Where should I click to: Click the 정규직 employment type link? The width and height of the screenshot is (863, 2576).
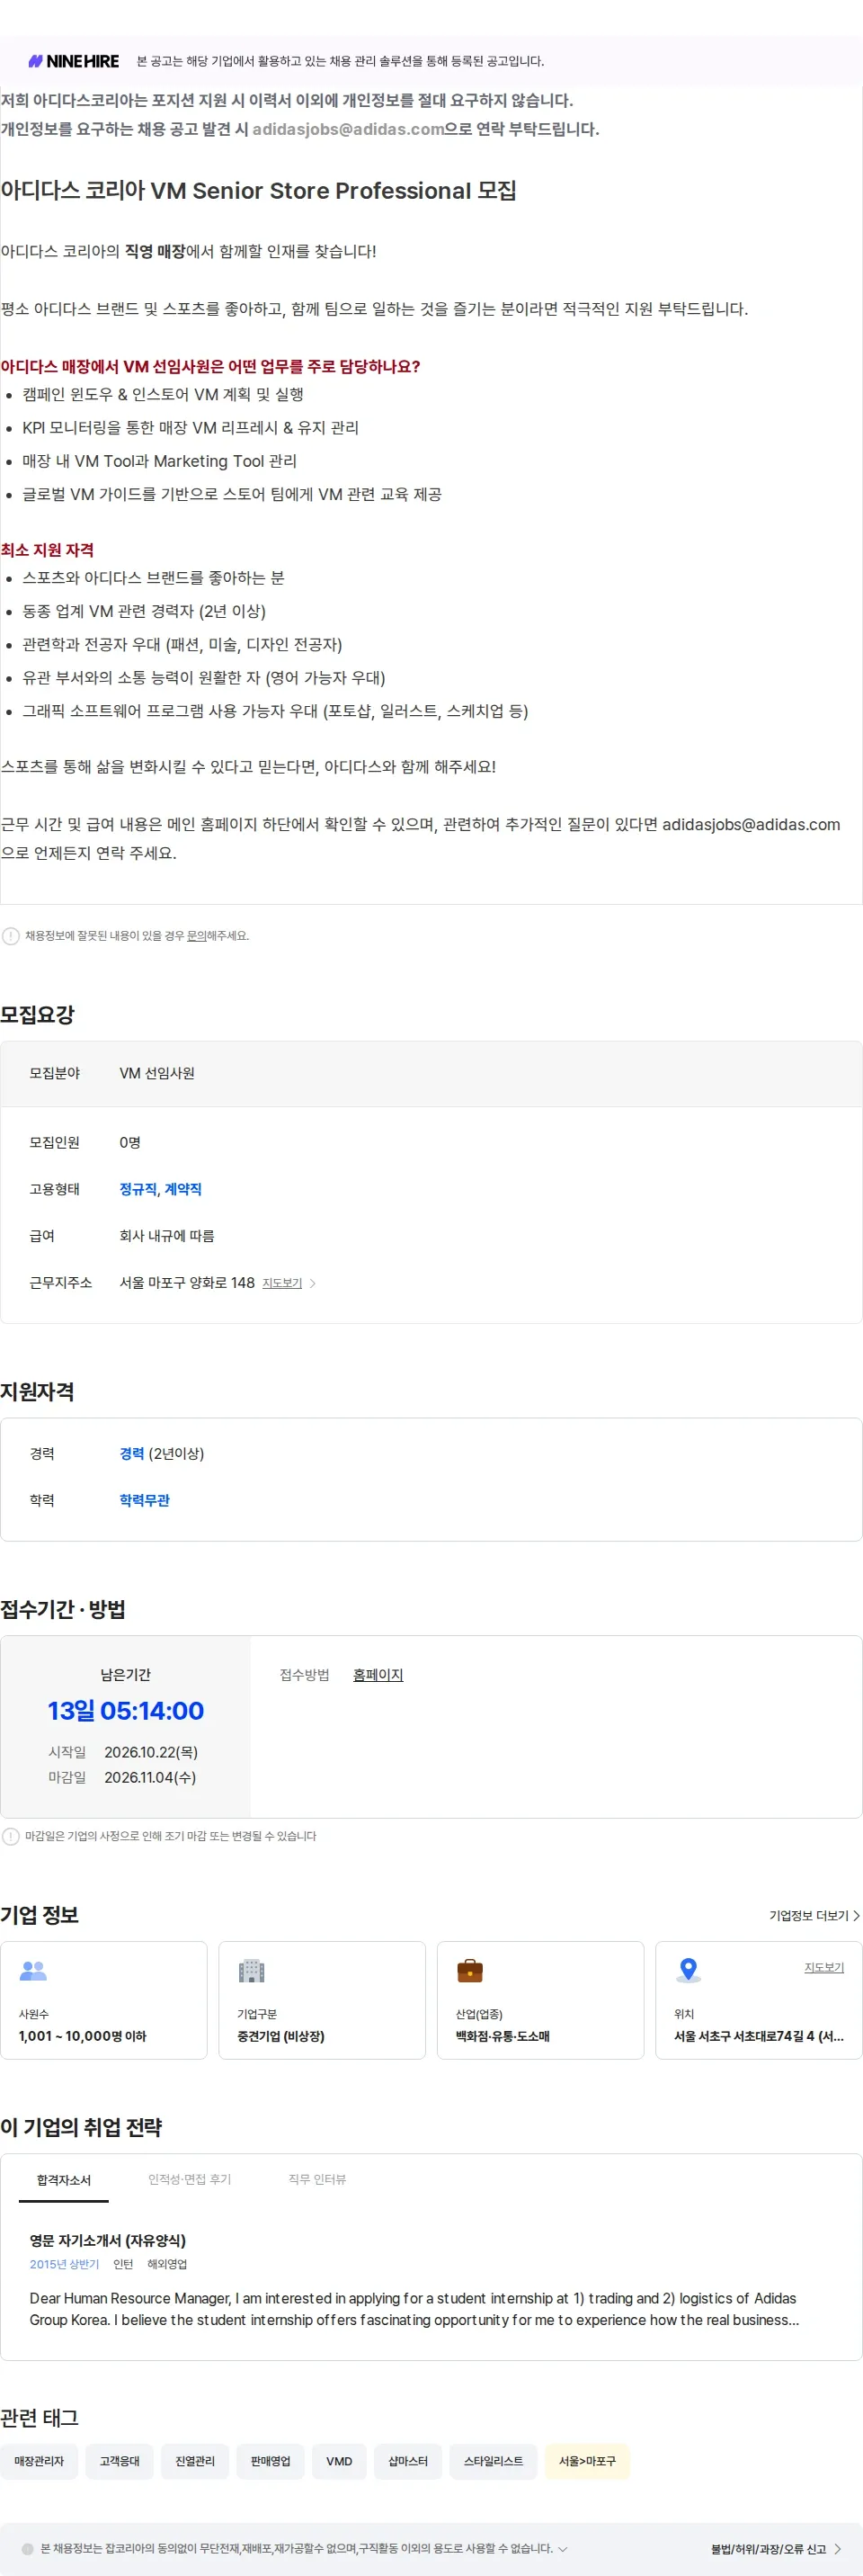tap(138, 1189)
